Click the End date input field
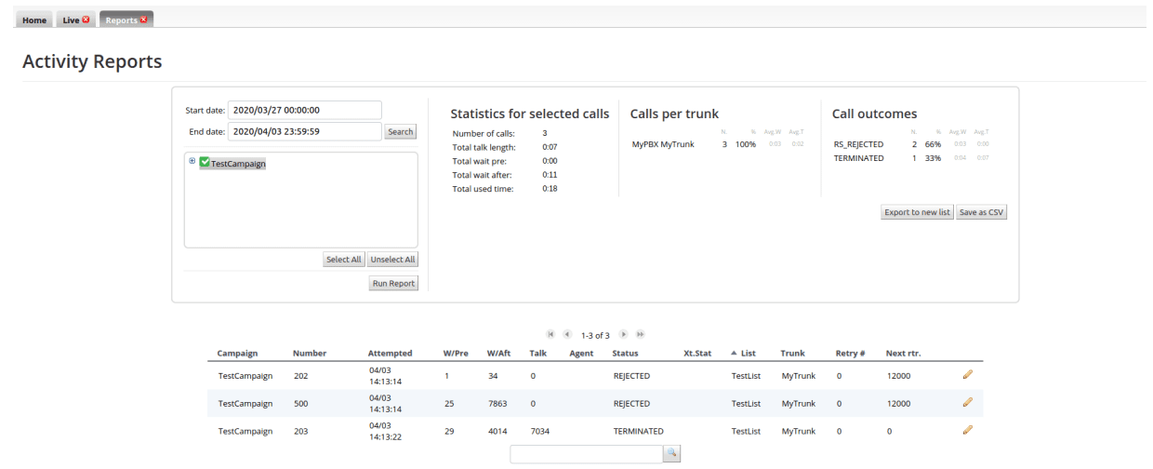Viewport: 1153px width, 469px height. (305, 131)
